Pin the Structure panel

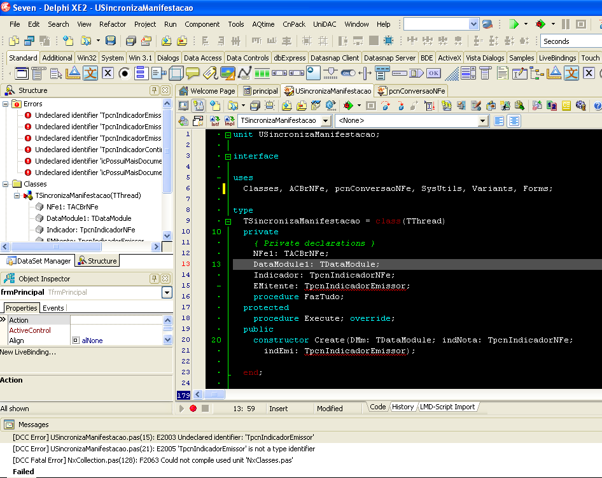click(x=155, y=90)
